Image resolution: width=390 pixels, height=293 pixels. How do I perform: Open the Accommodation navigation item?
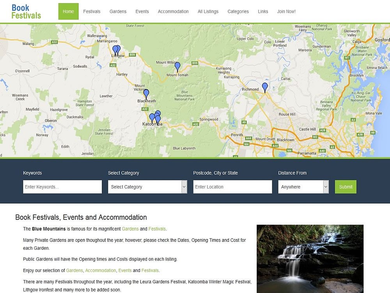click(173, 11)
